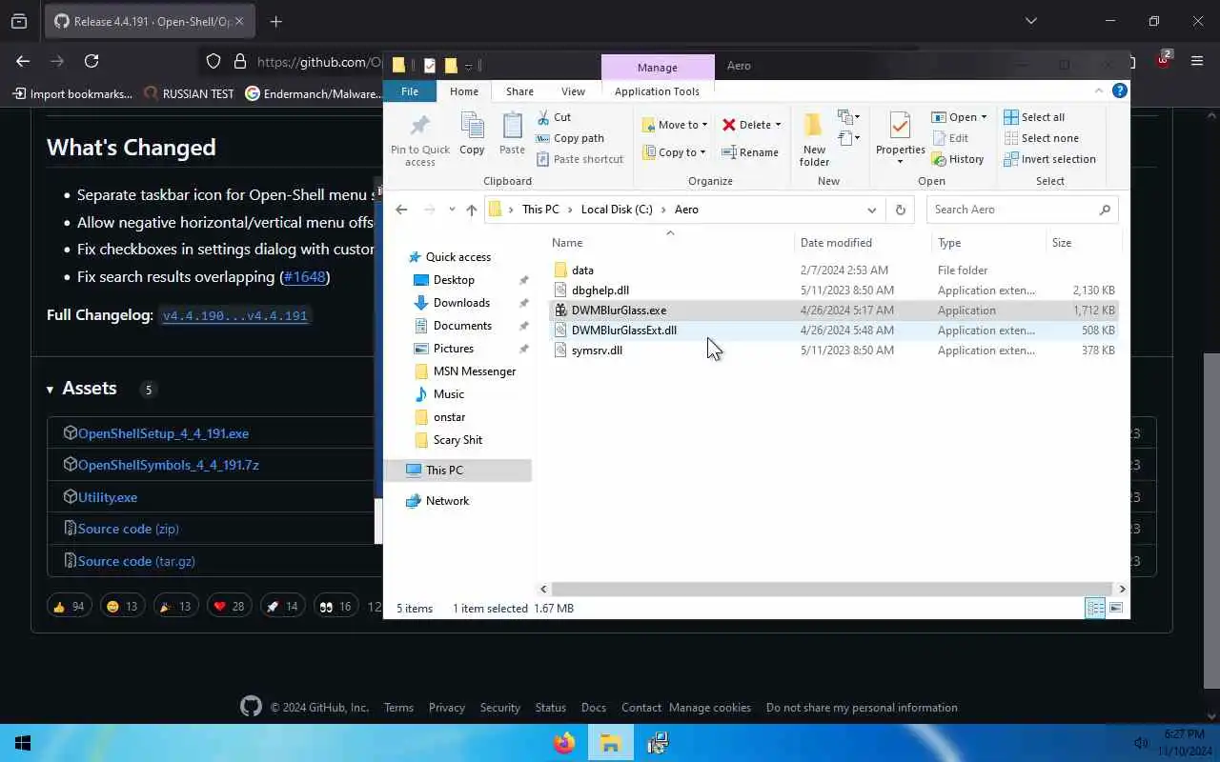Open changelog link v4.4.190...v4.4.191
This screenshot has height=762, width=1220.
tap(235, 315)
